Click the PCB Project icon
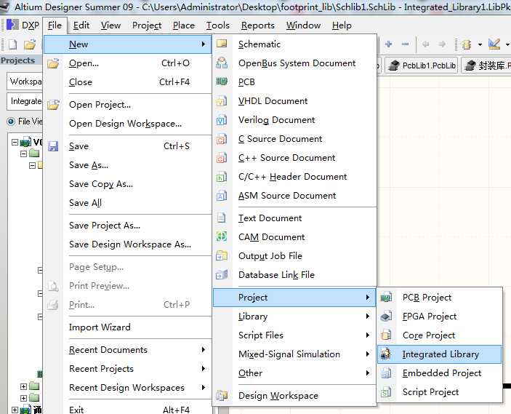 [386, 297]
